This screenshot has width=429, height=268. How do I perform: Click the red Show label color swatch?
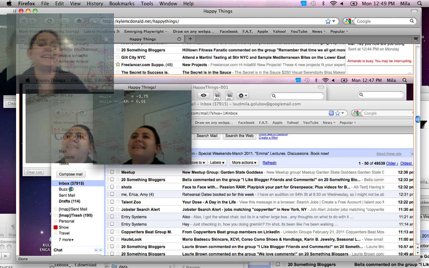(x=56, y=227)
